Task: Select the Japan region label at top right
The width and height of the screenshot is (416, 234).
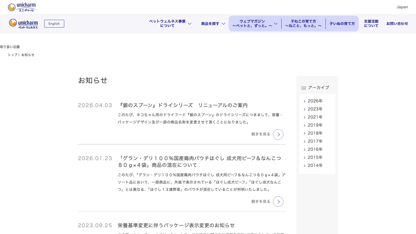Action: (402, 7)
